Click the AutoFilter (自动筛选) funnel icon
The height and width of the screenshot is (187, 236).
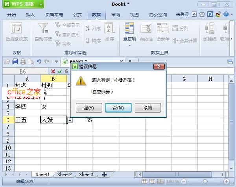pyautogui.click(x=43, y=28)
